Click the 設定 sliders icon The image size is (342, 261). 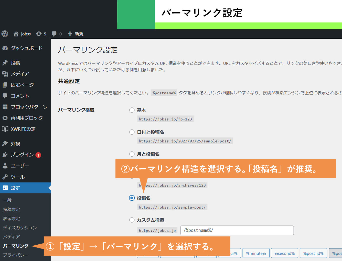click(x=5, y=188)
